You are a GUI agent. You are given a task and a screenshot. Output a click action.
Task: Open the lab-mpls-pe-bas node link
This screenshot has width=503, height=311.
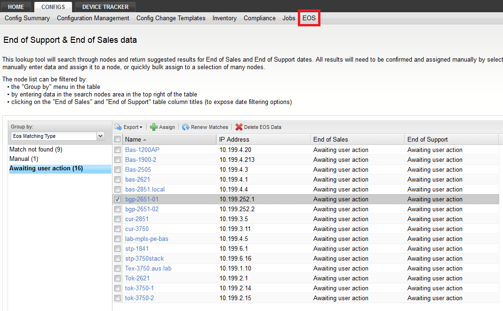147,239
